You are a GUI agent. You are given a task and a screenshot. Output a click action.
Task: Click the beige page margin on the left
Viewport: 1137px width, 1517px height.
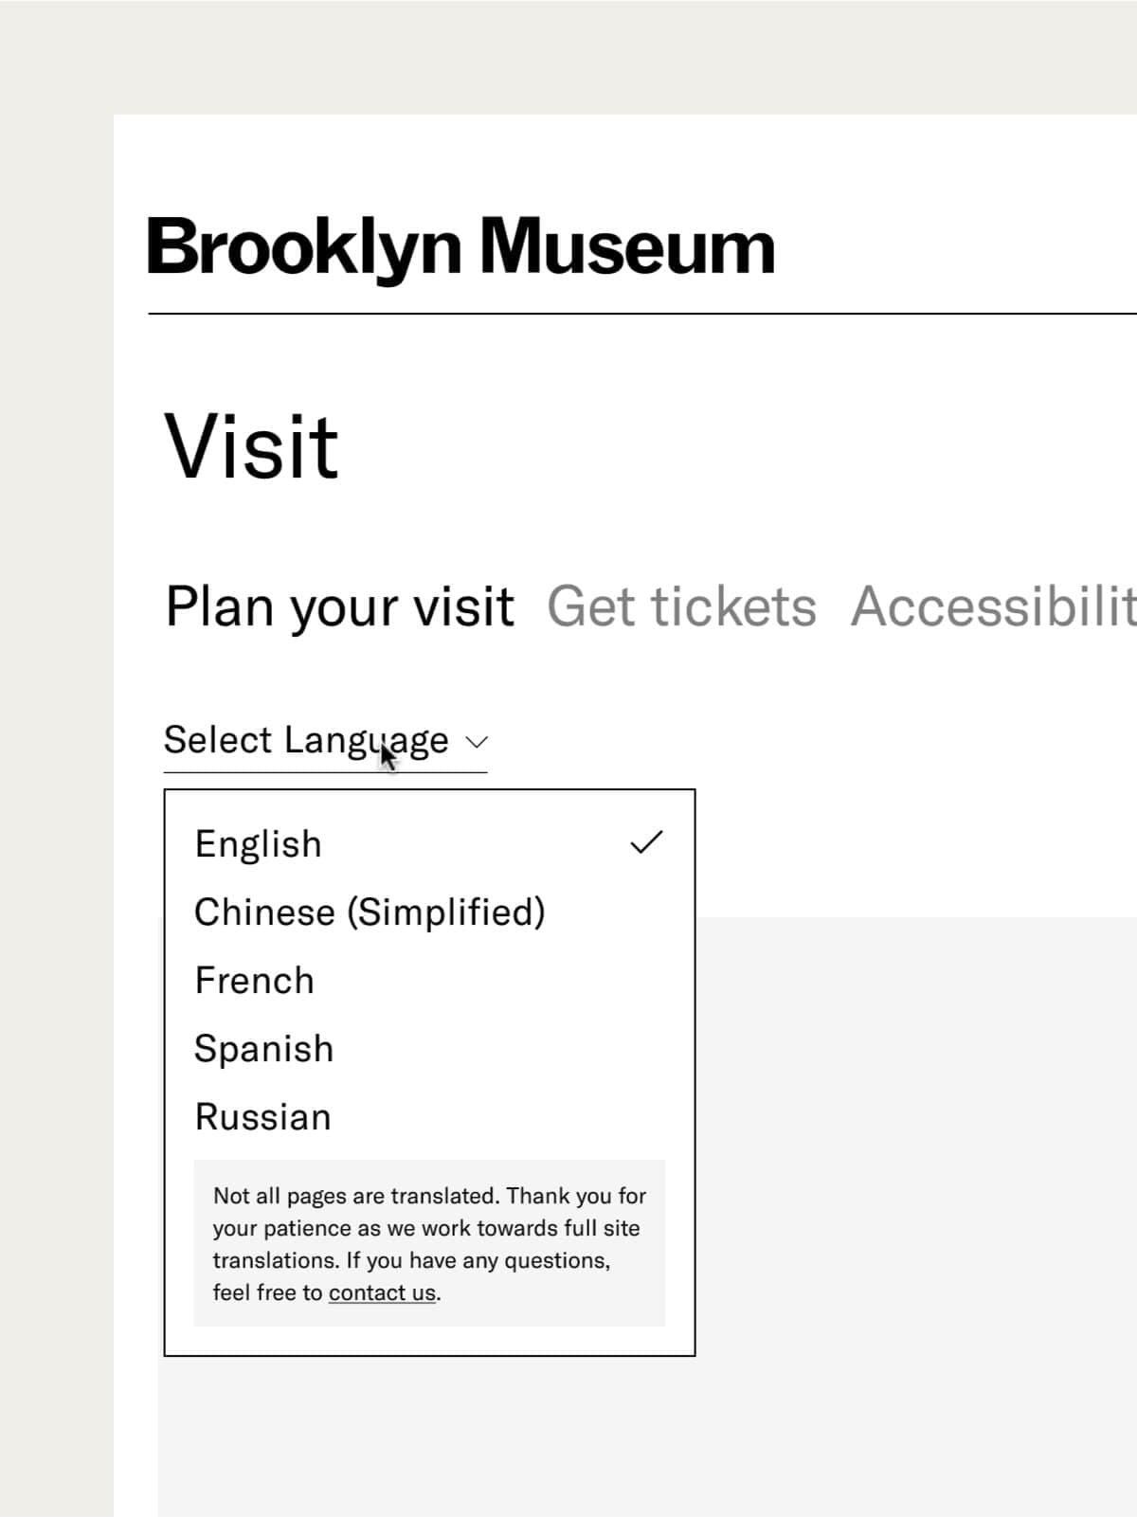pyautogui.click(x=55, y=758)
